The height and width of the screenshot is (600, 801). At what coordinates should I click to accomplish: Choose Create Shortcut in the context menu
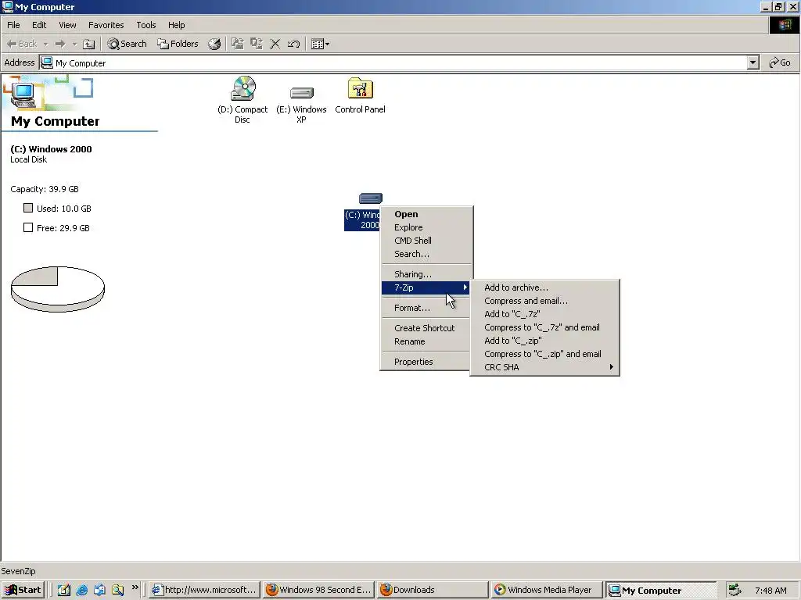coord(426,328)
